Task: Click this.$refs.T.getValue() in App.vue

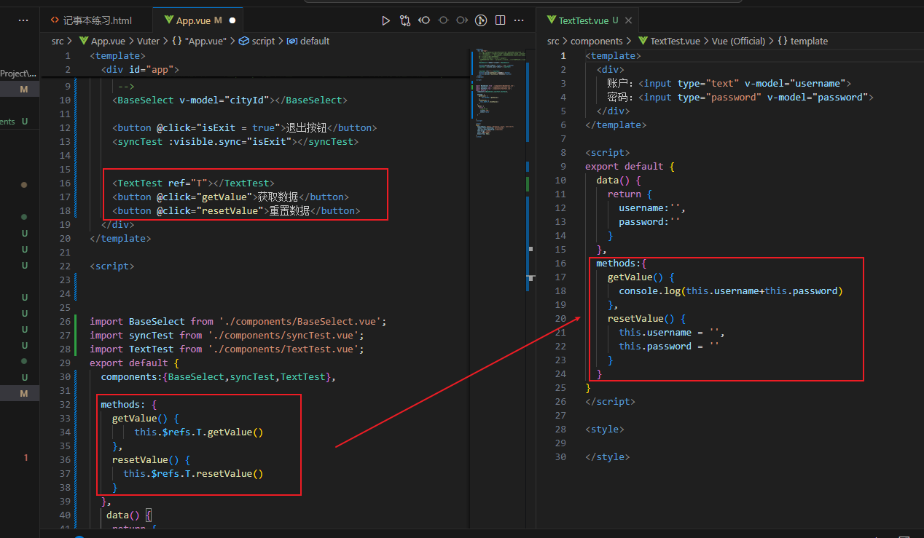Action: click(198, 432)
